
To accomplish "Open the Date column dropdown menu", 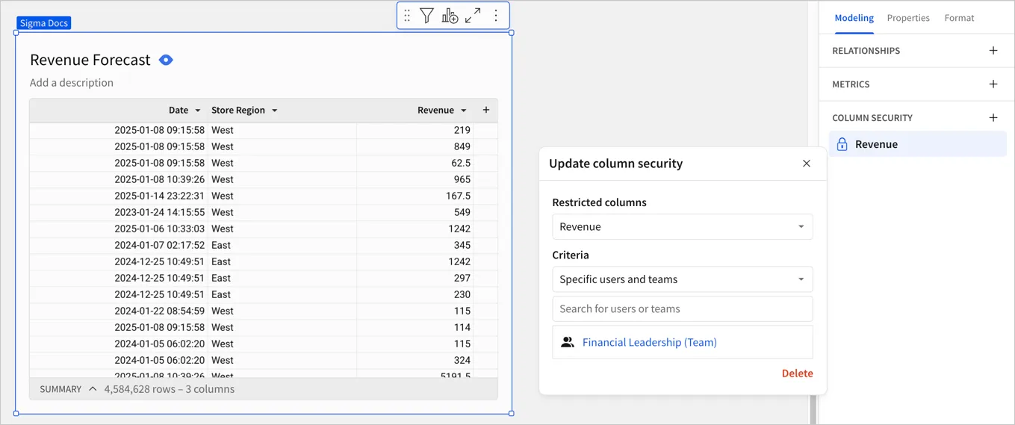I will (x=198, y=111).
